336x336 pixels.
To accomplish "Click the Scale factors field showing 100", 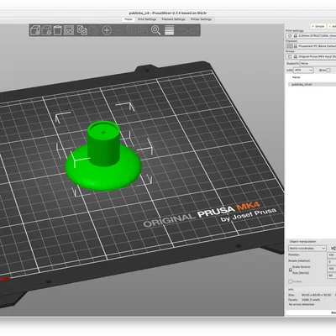I will coord(332,269).
